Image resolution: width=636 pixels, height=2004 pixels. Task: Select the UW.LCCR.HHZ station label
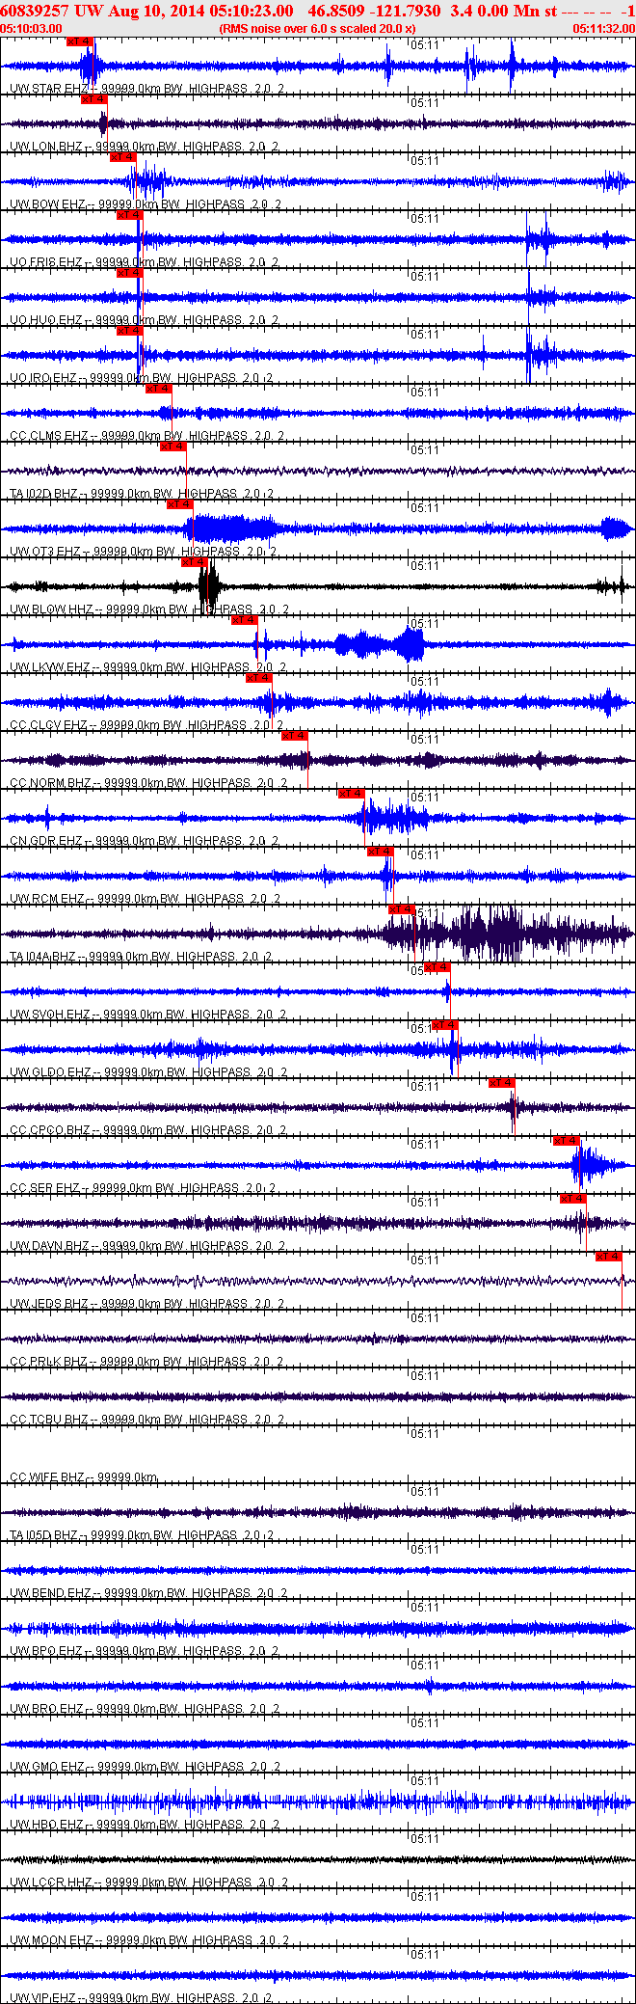click(x=51, y=1882)
